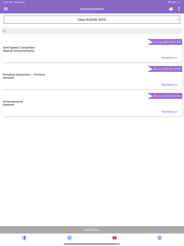View more on the Announcements general post

[x=169, y=111]
